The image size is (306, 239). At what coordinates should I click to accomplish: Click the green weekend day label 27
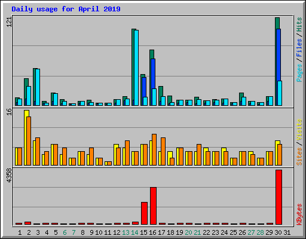pyautogui.click(x=251, y=232)
